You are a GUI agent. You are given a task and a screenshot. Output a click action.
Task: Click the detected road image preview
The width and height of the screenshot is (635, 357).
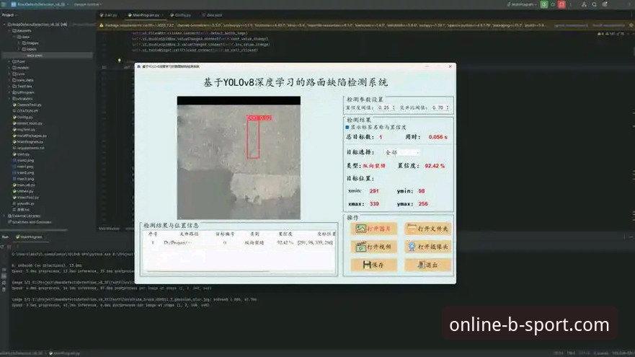tap(239, 158)
